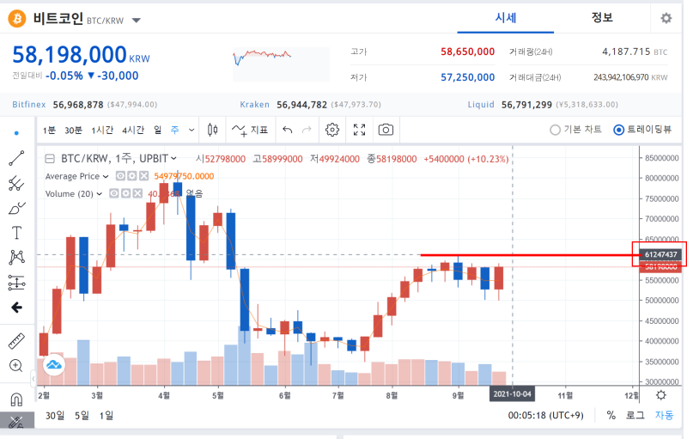Open chart settings gear in toolbar
Viewport: 687px width, 439px height.
[x=332, y=130]
